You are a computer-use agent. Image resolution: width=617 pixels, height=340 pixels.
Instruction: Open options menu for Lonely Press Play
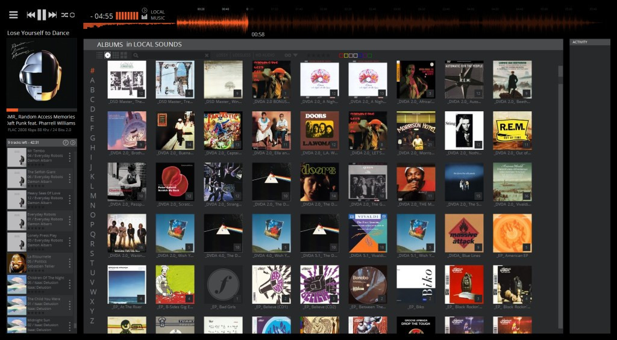[70, 242]
